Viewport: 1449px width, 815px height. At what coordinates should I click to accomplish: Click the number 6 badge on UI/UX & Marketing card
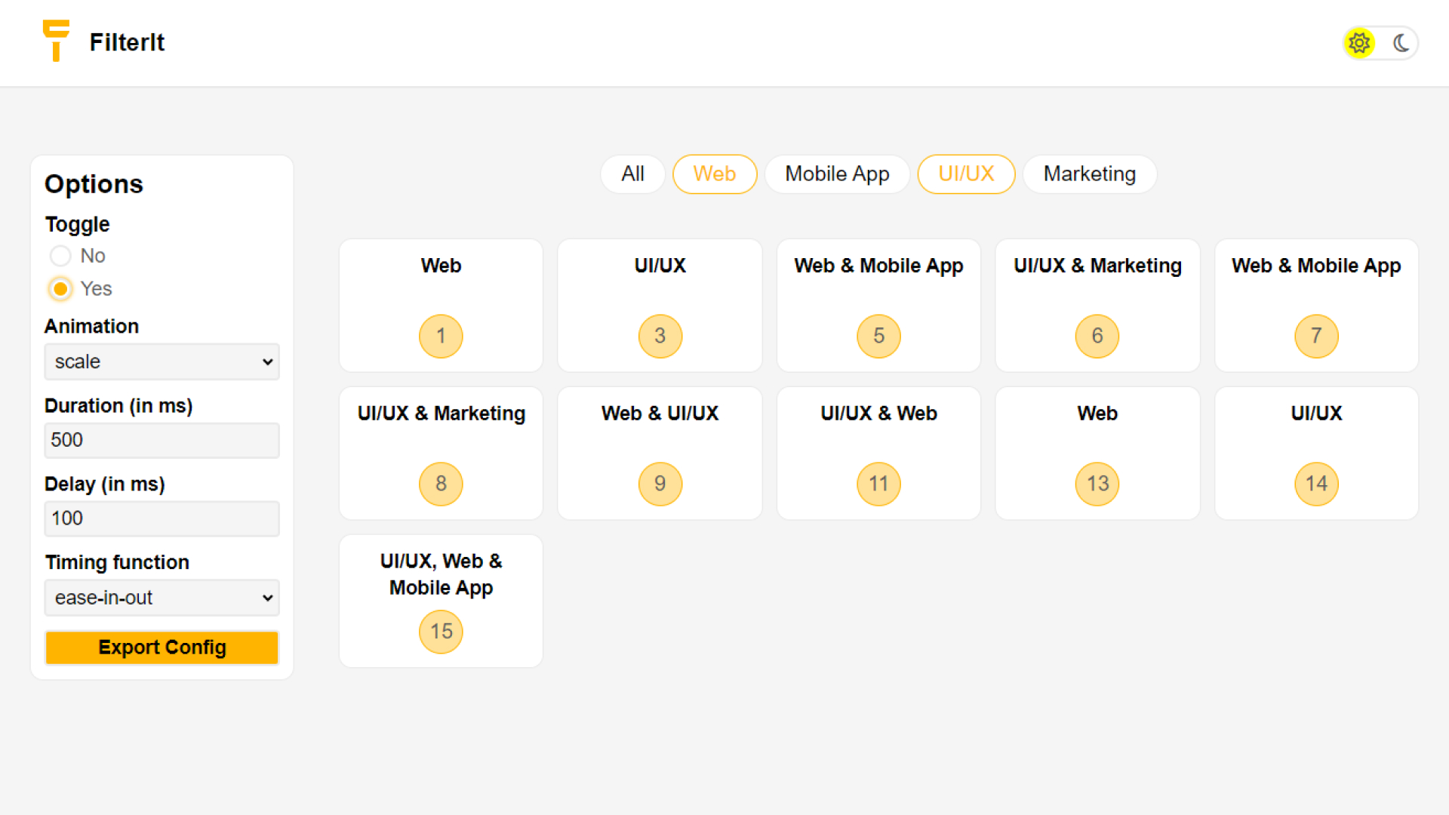1097,336
